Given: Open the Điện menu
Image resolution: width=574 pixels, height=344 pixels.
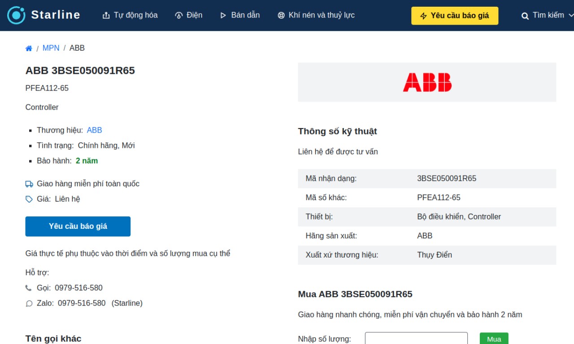Looking at the screenshot, I should pyautogui.click(x=189, y=15).
